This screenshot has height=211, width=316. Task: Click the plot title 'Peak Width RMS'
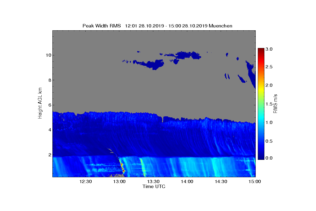(x=102, y=26)
